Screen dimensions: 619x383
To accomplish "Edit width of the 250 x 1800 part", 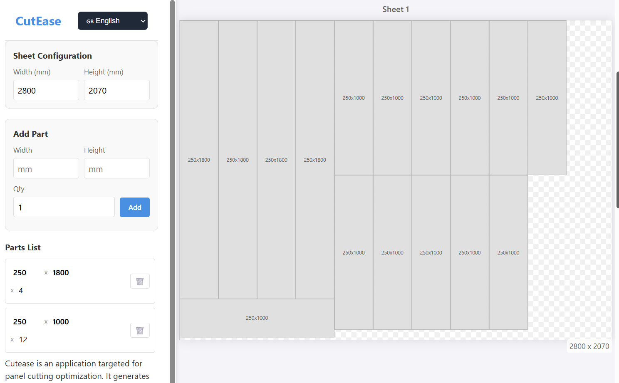I will (26, 273).
